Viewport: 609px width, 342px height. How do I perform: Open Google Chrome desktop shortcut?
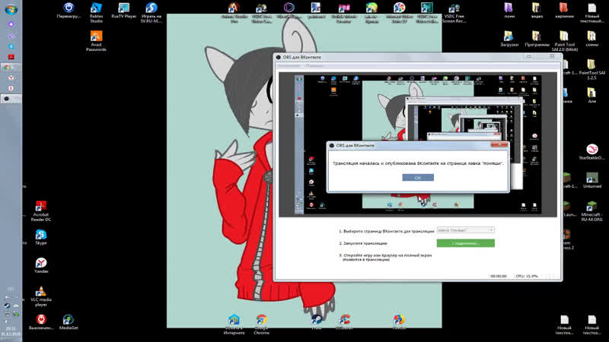pyautogui.click(x=261, y=325)
